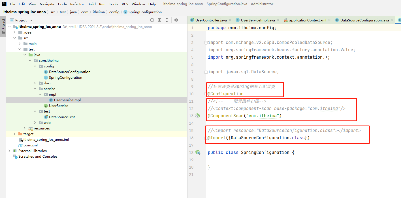The image size is (401, 198).
Task: Open the Help menu
Action: tap(152, 4)
